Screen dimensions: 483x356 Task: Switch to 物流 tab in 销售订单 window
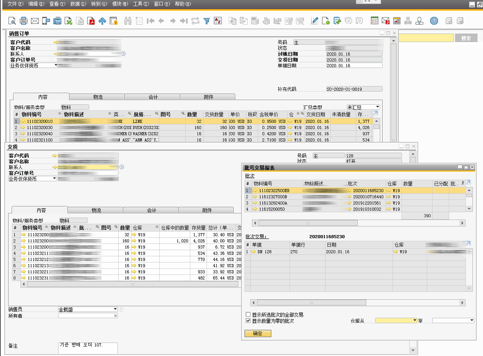pos(97,97)
